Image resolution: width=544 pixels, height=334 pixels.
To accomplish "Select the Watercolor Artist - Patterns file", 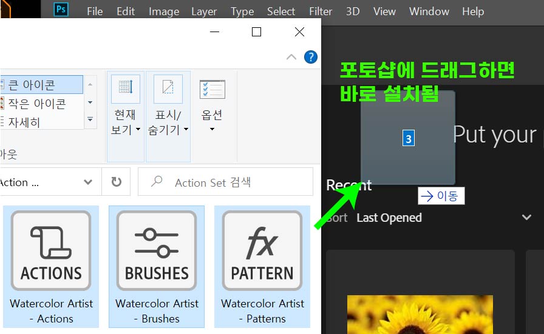I will 262,267.
